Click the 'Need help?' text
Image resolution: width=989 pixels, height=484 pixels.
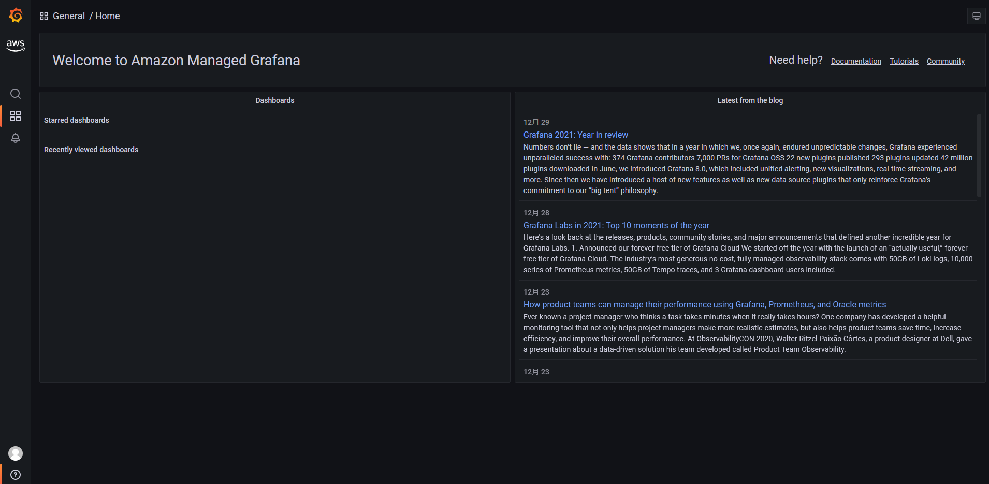pyautogui.click(x=796, y=60)
